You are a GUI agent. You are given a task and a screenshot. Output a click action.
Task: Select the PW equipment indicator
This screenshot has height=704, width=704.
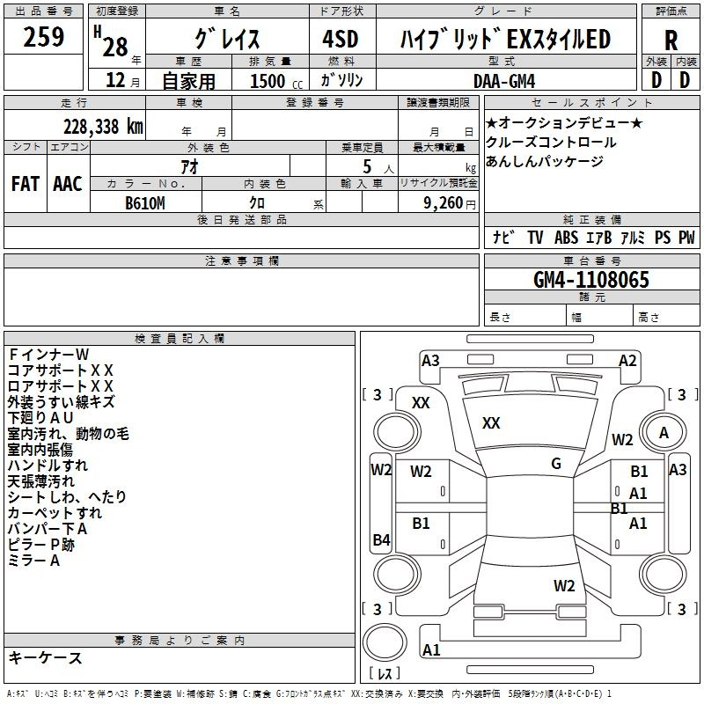pos(686,238)
